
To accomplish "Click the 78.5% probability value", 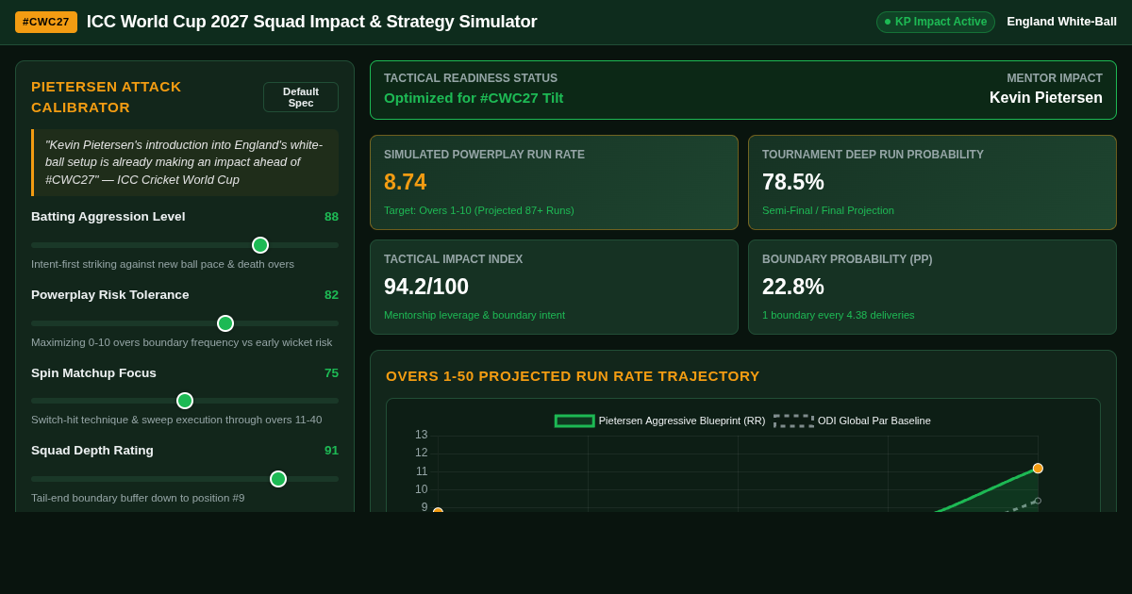I will [x=793, y=182].
